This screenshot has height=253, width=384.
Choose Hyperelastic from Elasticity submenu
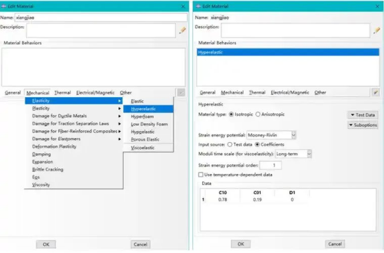(x=148, y=109)
